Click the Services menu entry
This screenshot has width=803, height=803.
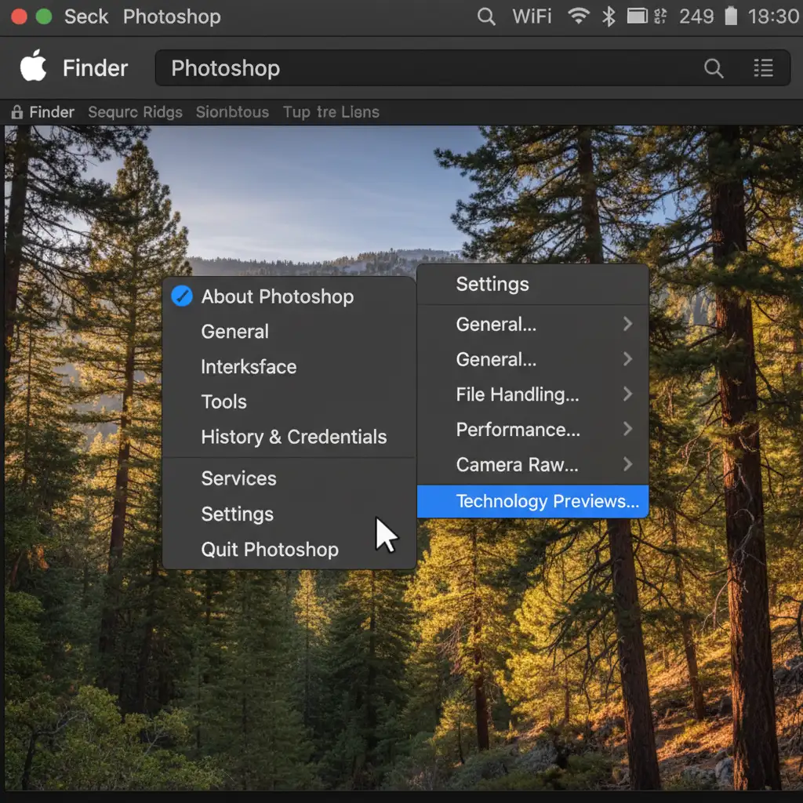pos(238,478)
